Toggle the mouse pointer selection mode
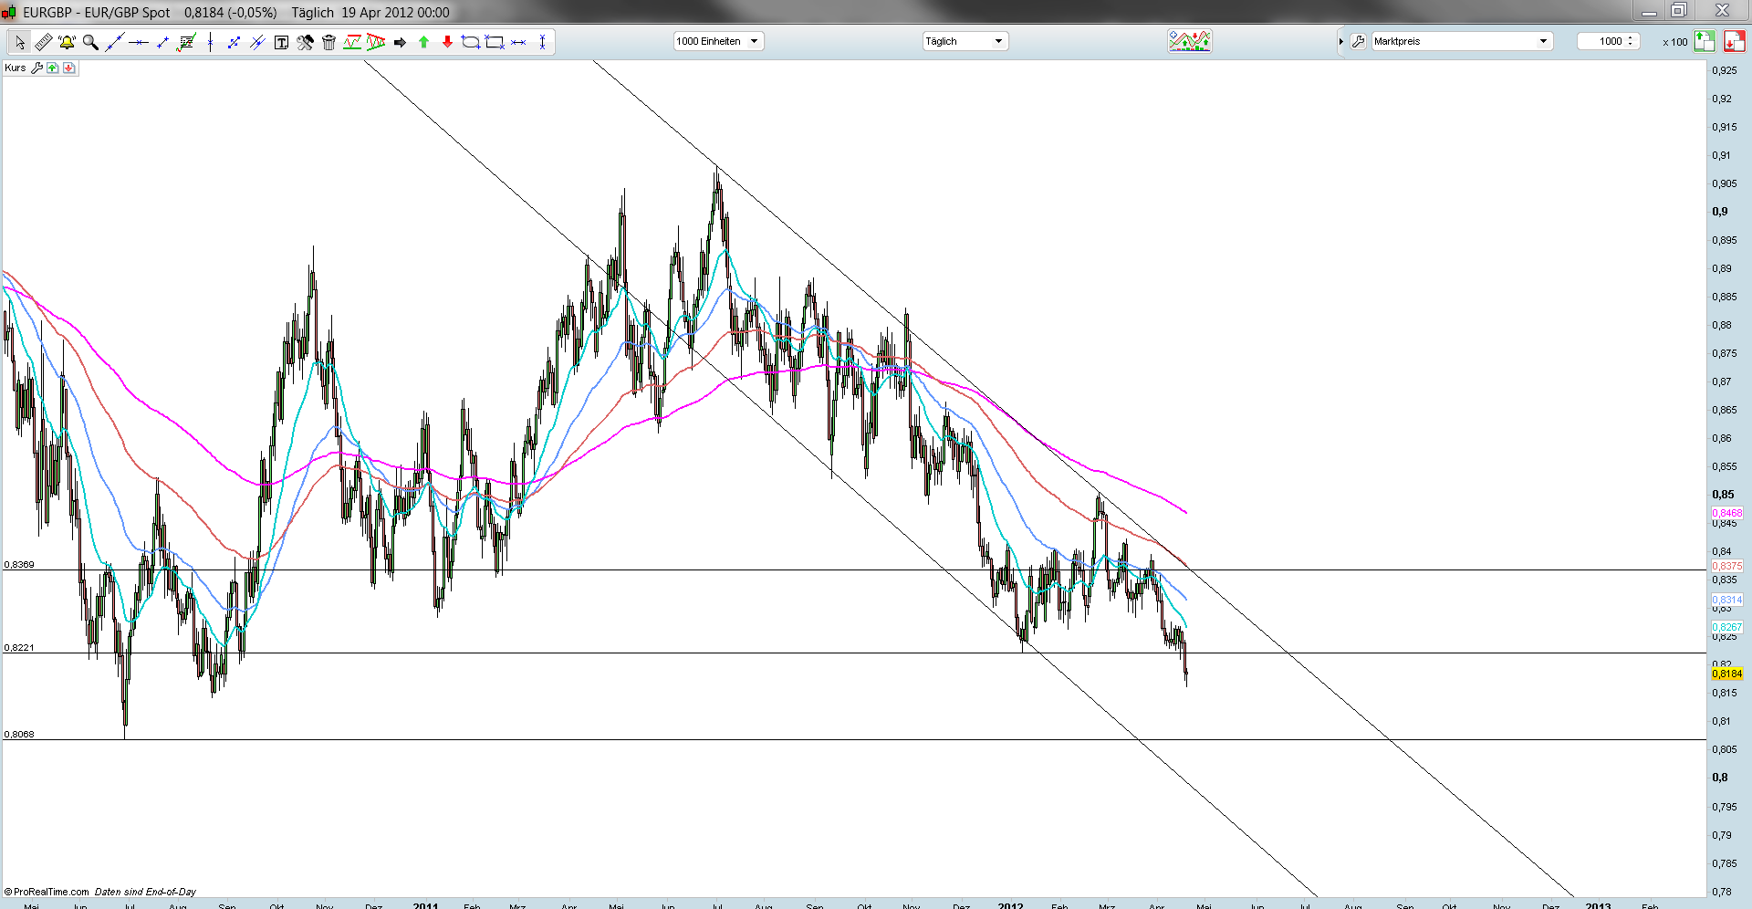The width and height of the screenshot is (1752, 909). click(19, 42)
